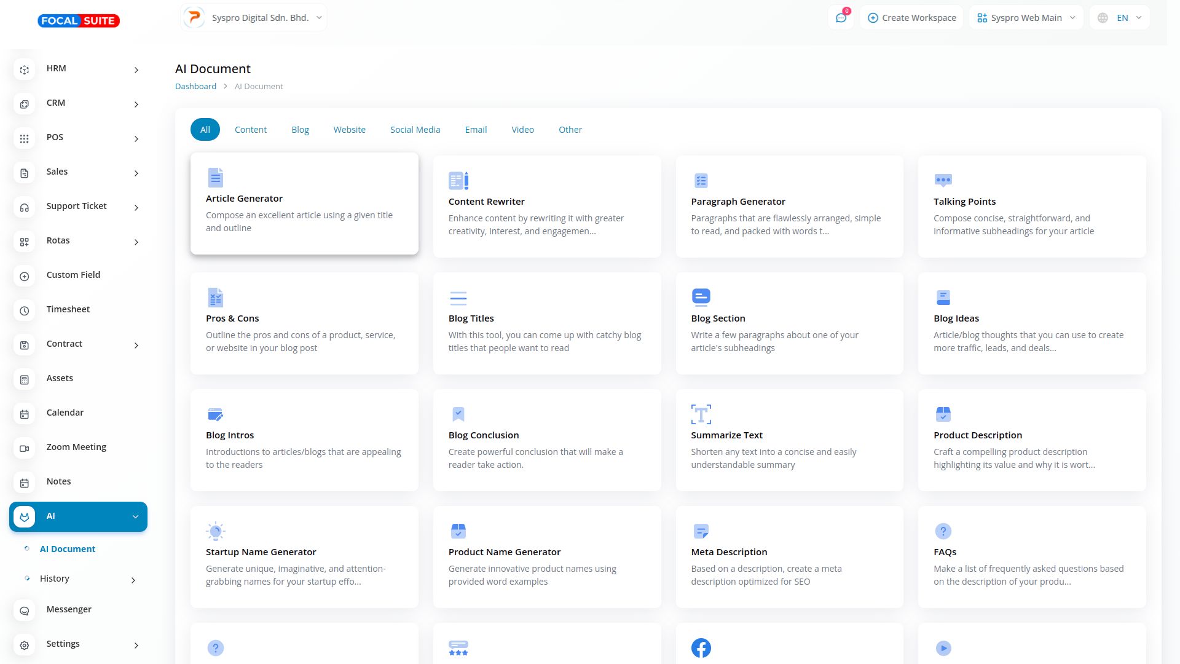Open the Article Generator card
Viewport: 1180px width, 664px height.
pos(304,204)
